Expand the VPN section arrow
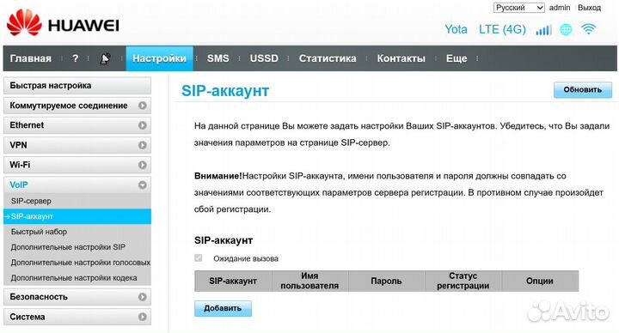The image size is (619, 333). (x=143, y=145)
